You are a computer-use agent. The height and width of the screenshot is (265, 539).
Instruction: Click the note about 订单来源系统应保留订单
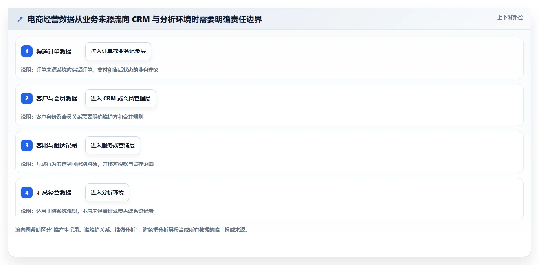pyautogui.click(x=90, y=70)
